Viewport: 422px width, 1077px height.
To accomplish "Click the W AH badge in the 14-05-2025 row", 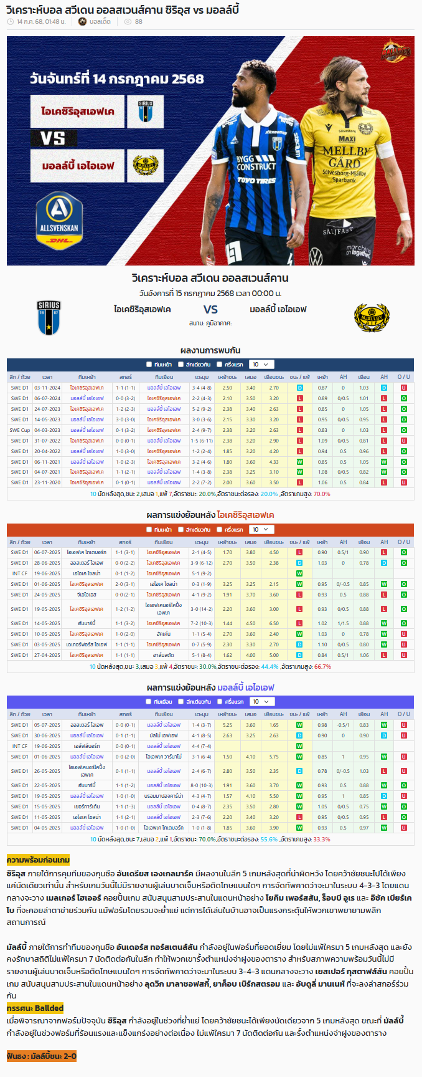I will click(x=384, y=623).
